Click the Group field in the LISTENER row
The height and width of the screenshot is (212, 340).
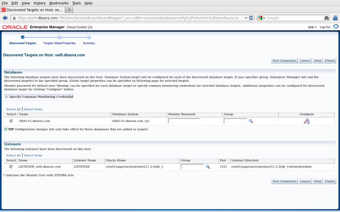192,167
